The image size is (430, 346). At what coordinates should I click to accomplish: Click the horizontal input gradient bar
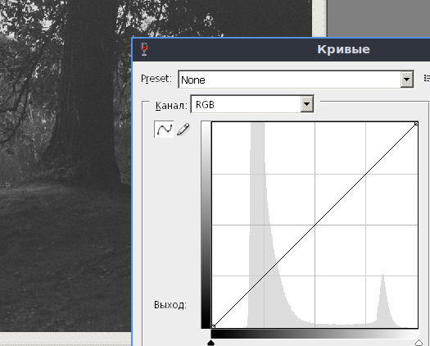(x=315, y=334)
